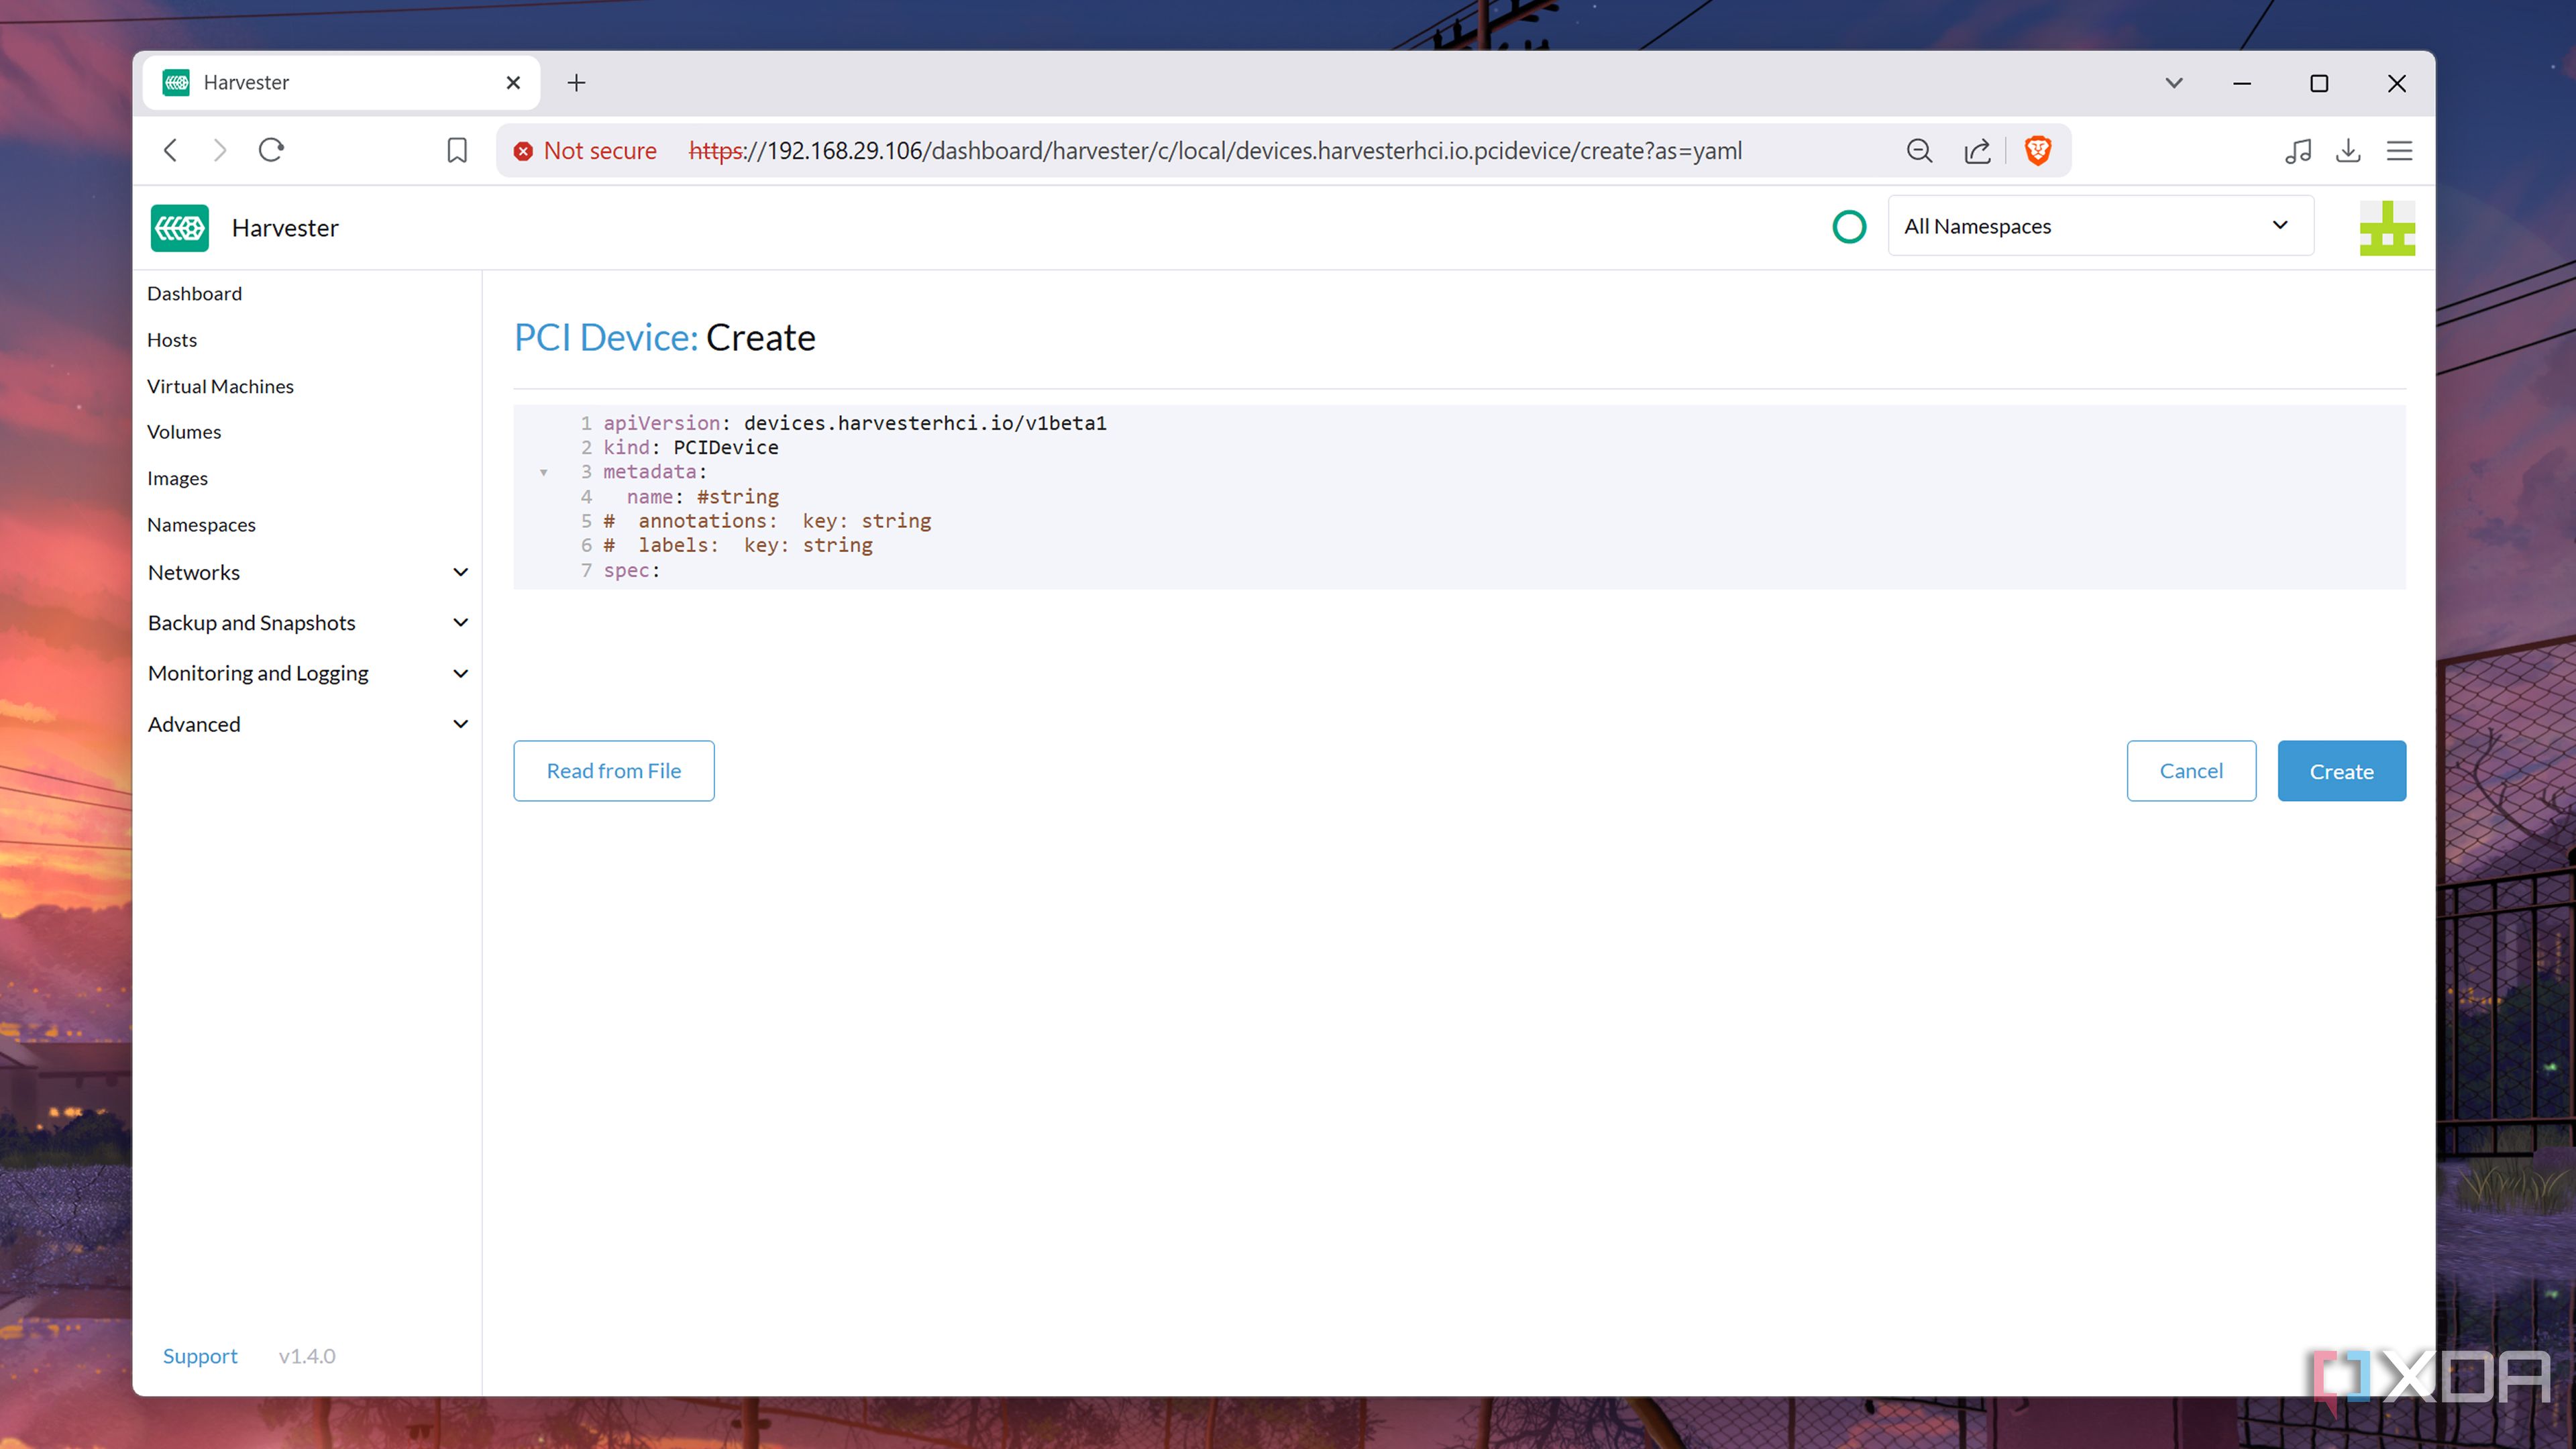2576x1449 pixels.
Task: Click the v1.4.0 version text
Action: (307, 1356)
